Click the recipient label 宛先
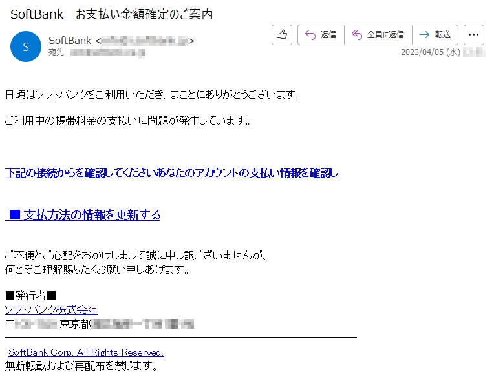Screen dimensions: 494x386 click(x=56, y=52)
